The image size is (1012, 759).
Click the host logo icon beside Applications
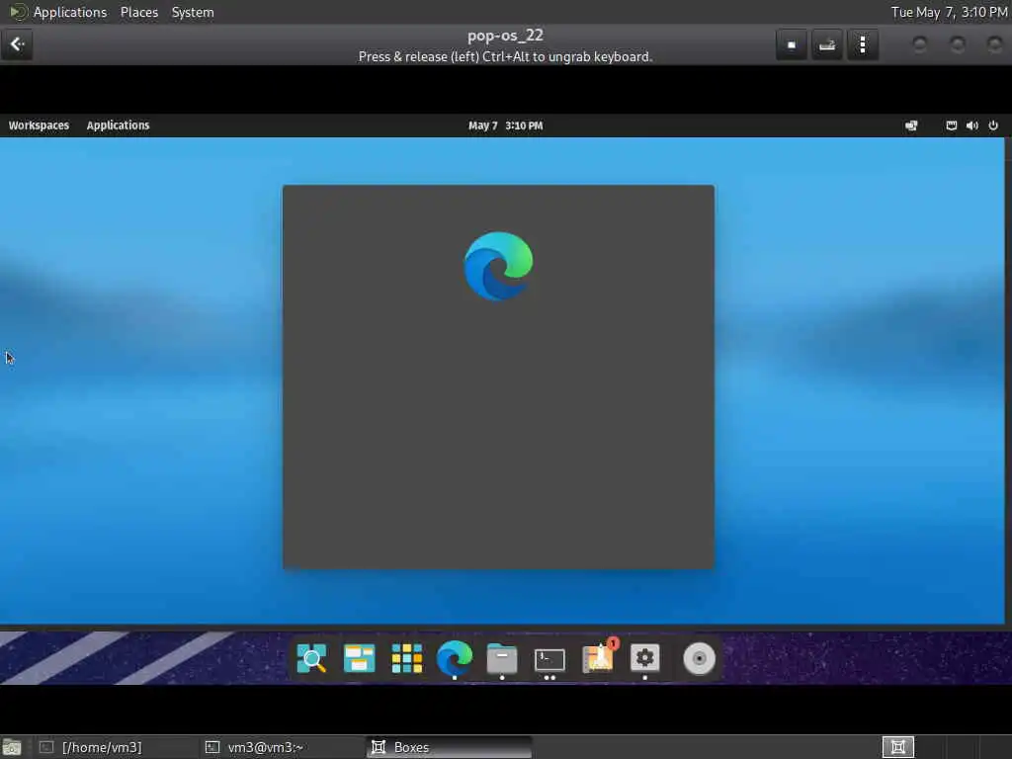pos(18,12)
